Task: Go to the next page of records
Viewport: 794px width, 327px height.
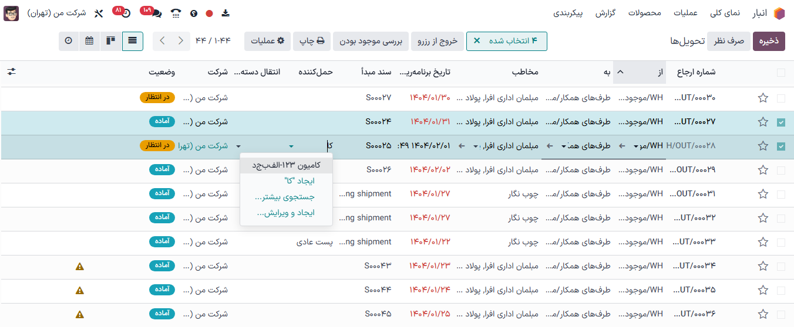Action: 163,41
